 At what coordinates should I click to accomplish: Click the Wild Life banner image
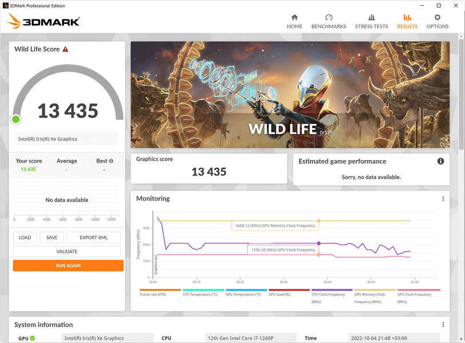(290, 94)
